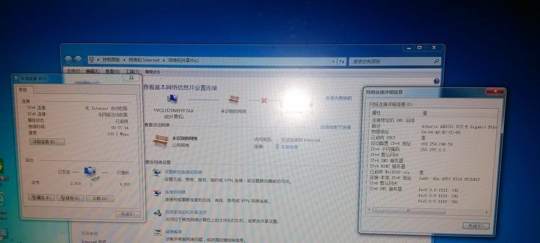Click the large bench icon for 未识别的网络

click(161, 140)
